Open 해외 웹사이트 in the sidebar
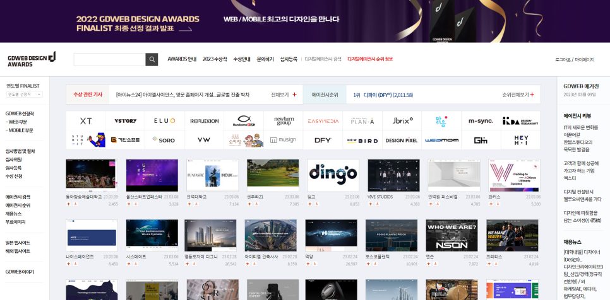Screen dimensions: 610x300 tap(18, 251)
